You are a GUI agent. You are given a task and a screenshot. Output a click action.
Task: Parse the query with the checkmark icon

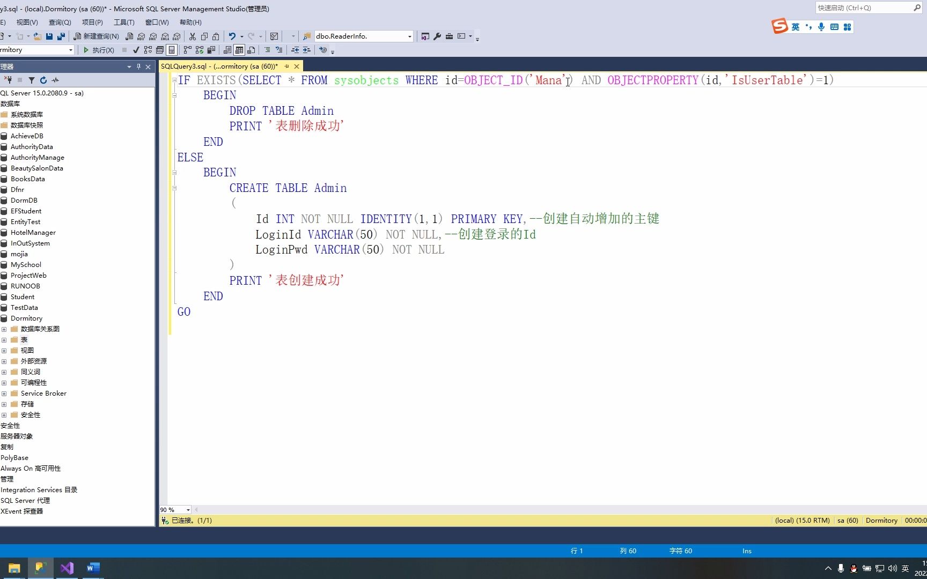(136, 50)
